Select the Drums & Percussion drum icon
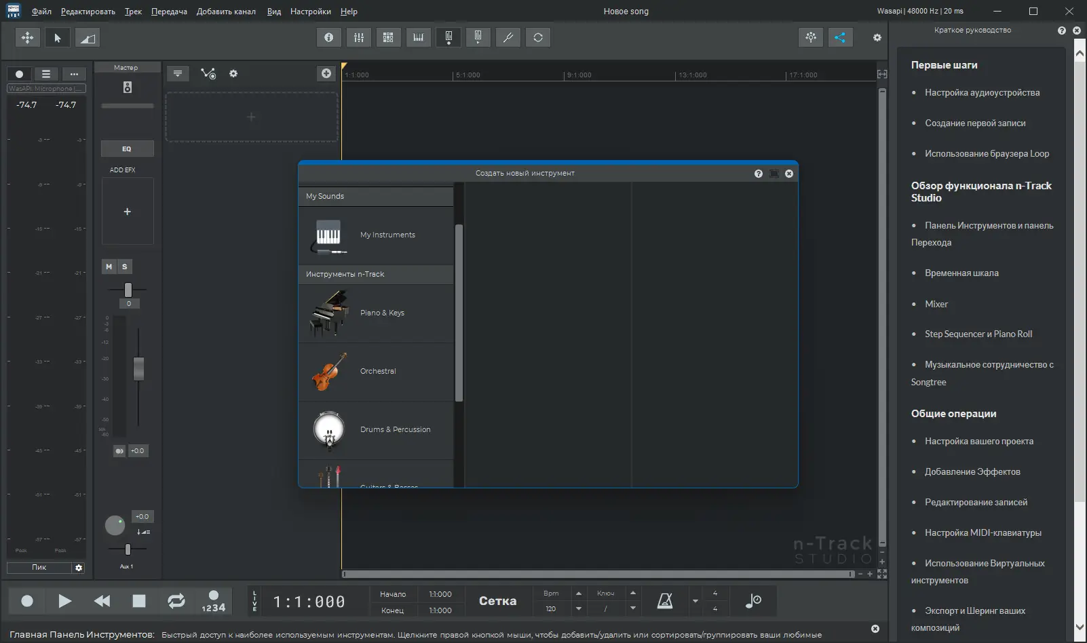The height and width of the screenshot is (643, 1087). point(329,430)
